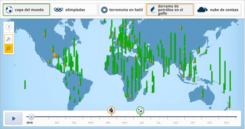245x129 pixels.
Task: Toggle the 'copa del mundo' topic
Action: (29, 10)
